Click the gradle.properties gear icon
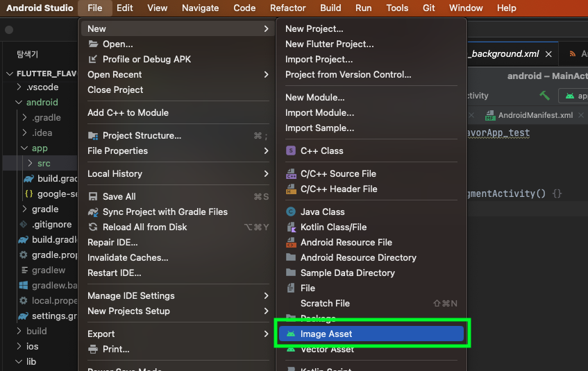588x371 pixels. point(23,254)
